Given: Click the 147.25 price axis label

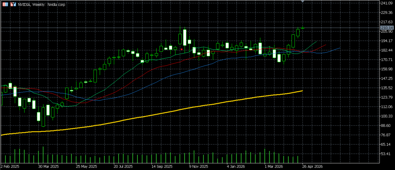Looking at the screenshot, I should click(x=387, y=78).
